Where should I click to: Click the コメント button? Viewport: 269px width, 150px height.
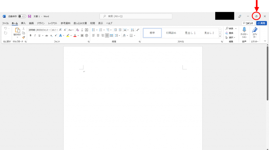[x=248, y=23]
